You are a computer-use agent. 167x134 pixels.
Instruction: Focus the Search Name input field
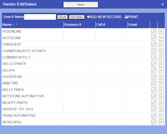click(40, 17)
